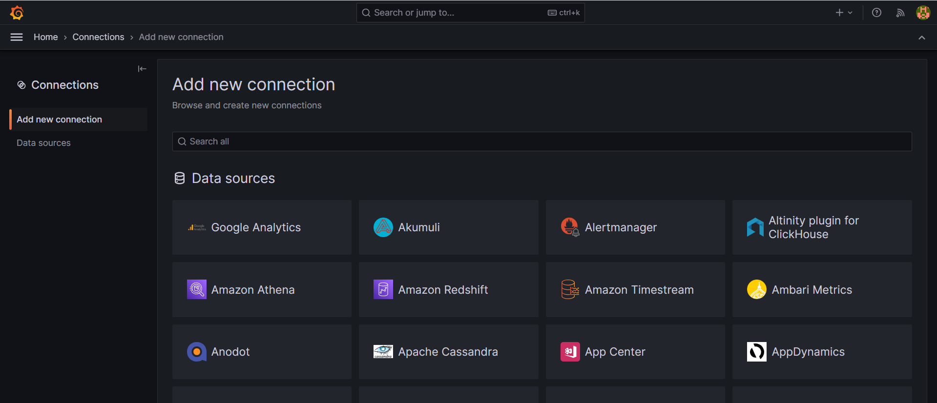Select Add new connection in sidebar
This screenshot has height=403, width=937.
pos(78,120)
